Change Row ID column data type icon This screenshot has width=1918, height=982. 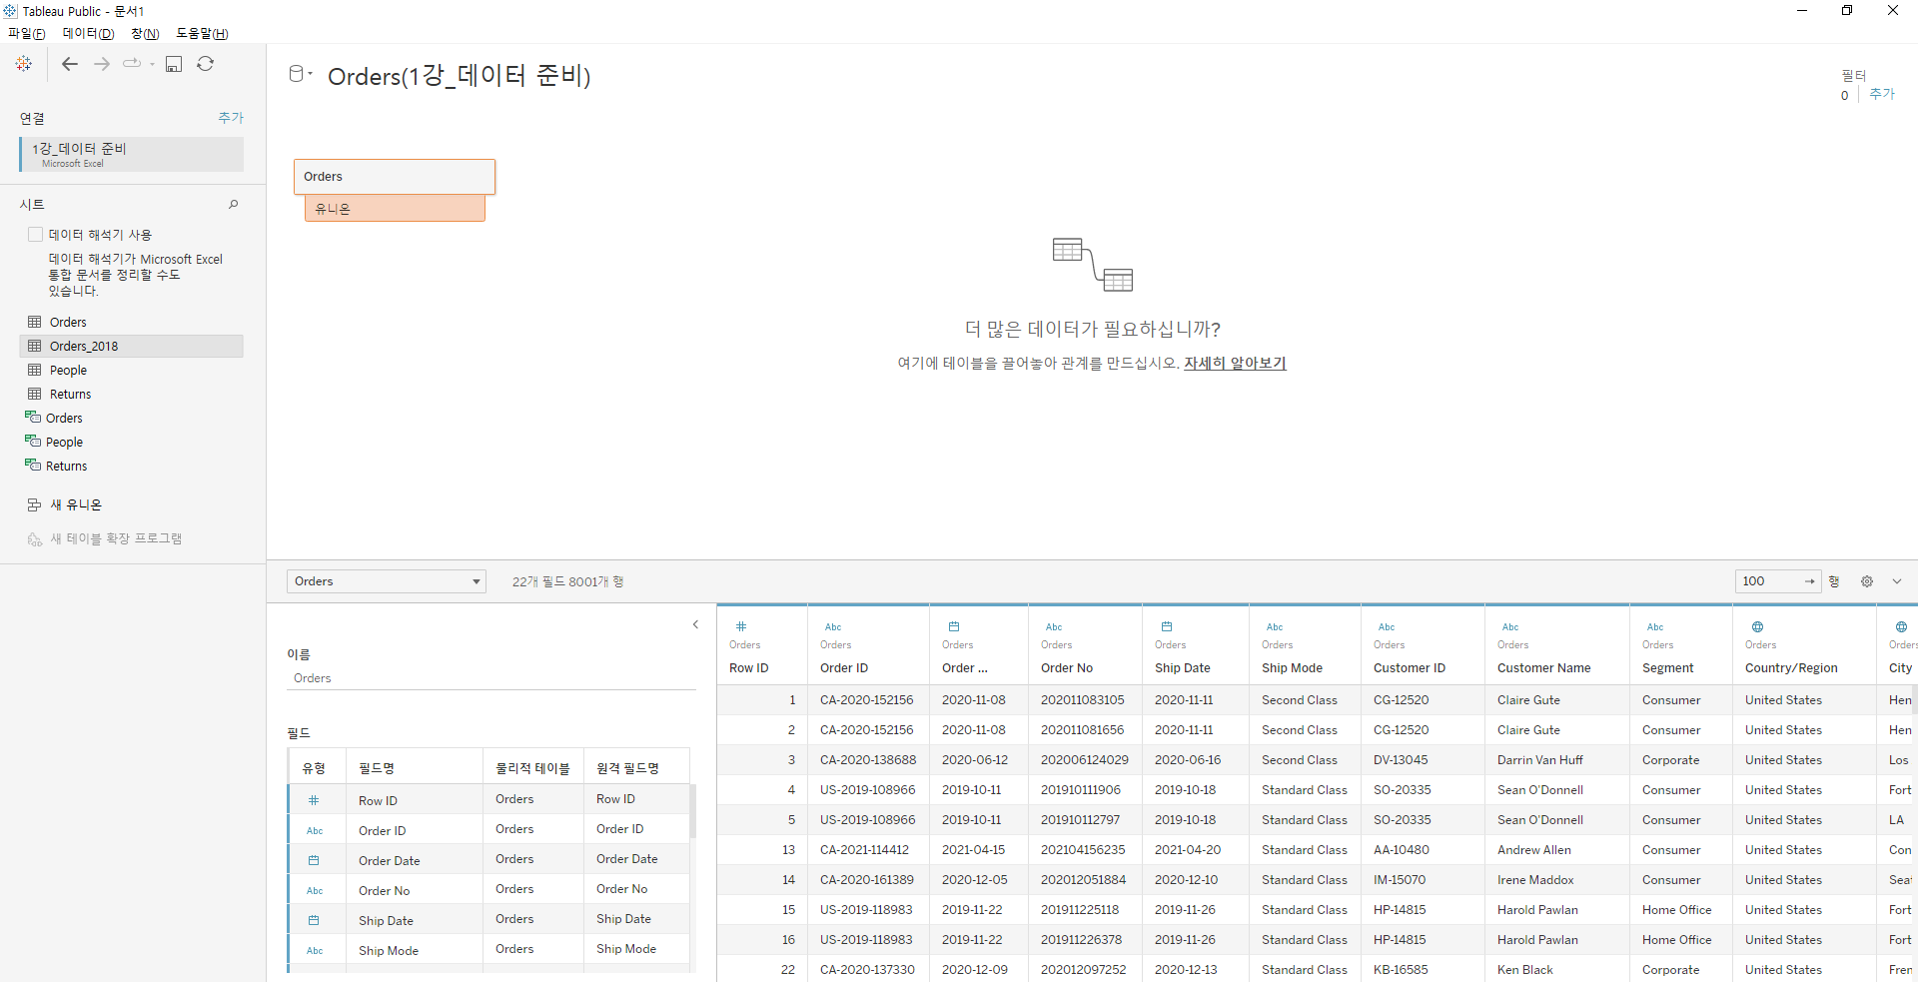point(741,627)
